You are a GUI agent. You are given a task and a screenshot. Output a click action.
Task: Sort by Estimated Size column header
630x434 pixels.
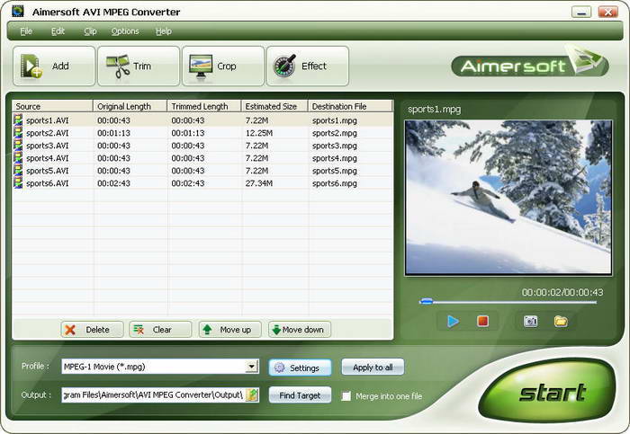tap(274, 106)
